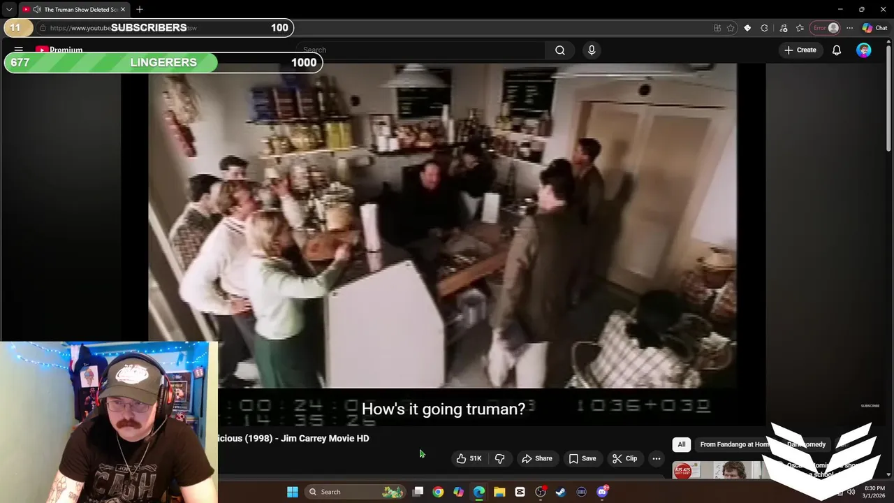Share the video

tap(537, 458)
